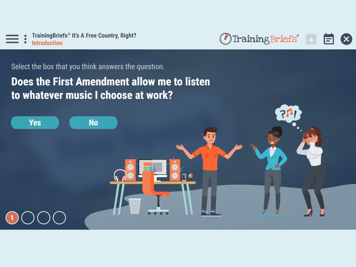
Task: Click the TrainingBriefs brand wordmark
Action: [x=265, y=39]
